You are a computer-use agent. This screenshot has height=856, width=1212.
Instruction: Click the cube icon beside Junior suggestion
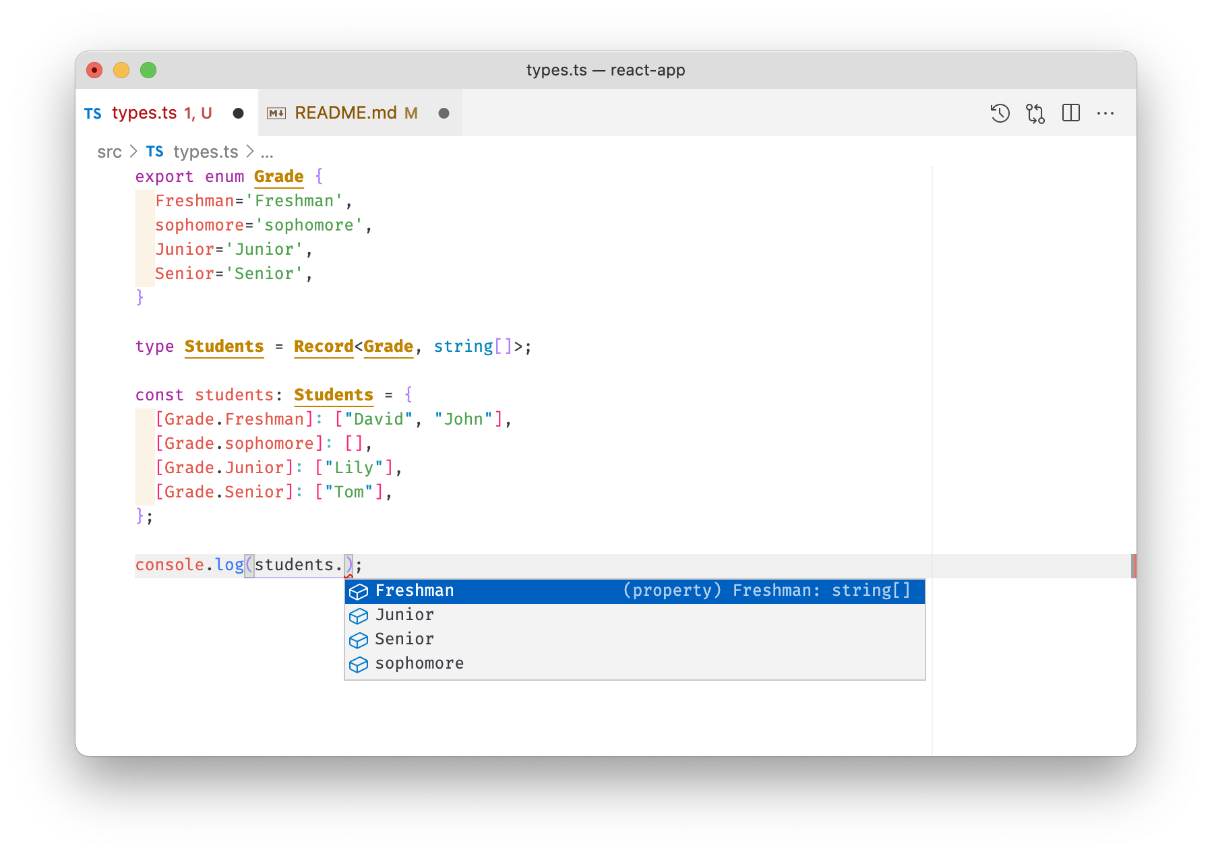click(359, 615)
